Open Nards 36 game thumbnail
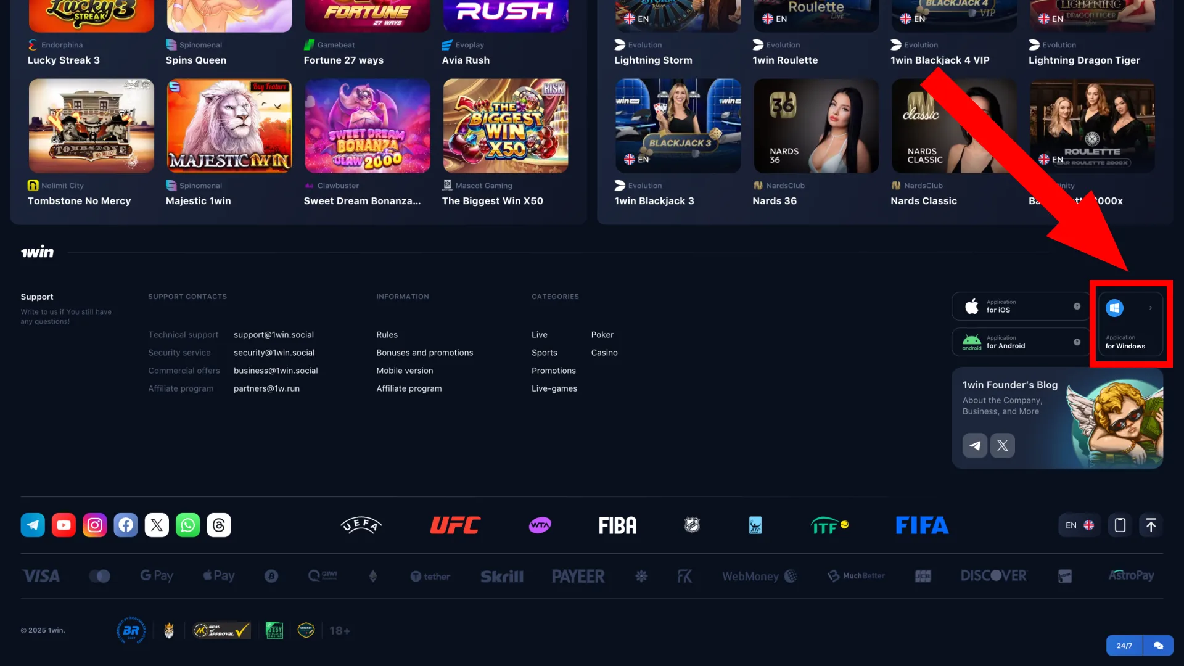This screenshot has width=1184, height=666. pyautogui.click(x=816, y=126)
